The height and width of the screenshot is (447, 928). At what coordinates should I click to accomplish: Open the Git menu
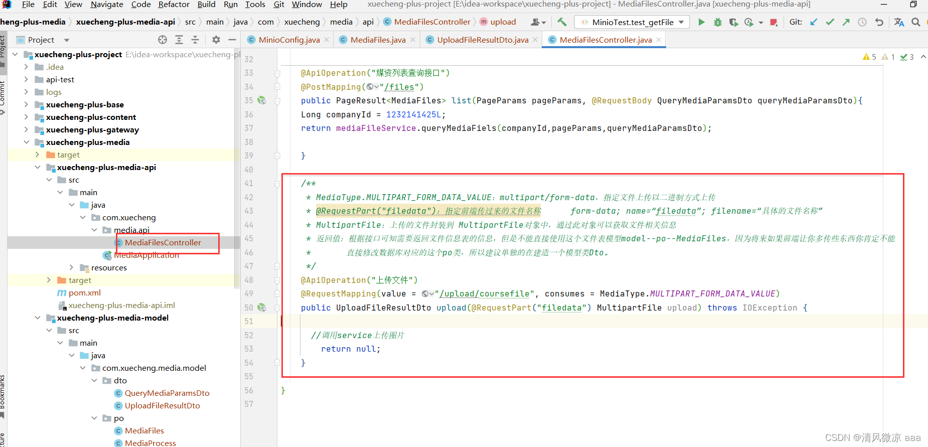(x=279, y=5)
